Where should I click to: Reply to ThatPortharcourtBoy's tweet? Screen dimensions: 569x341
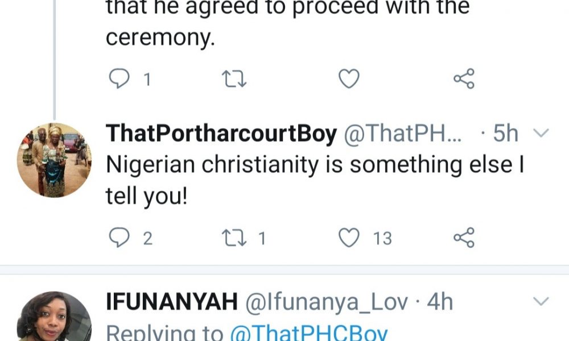pos(119,238)
